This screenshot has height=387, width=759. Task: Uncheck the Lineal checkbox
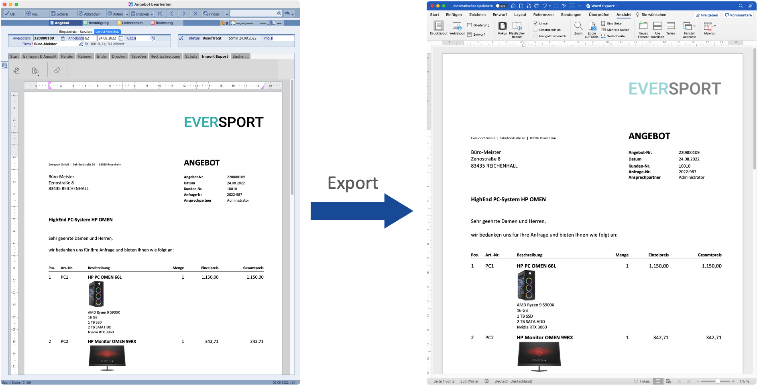coord(535,23)
